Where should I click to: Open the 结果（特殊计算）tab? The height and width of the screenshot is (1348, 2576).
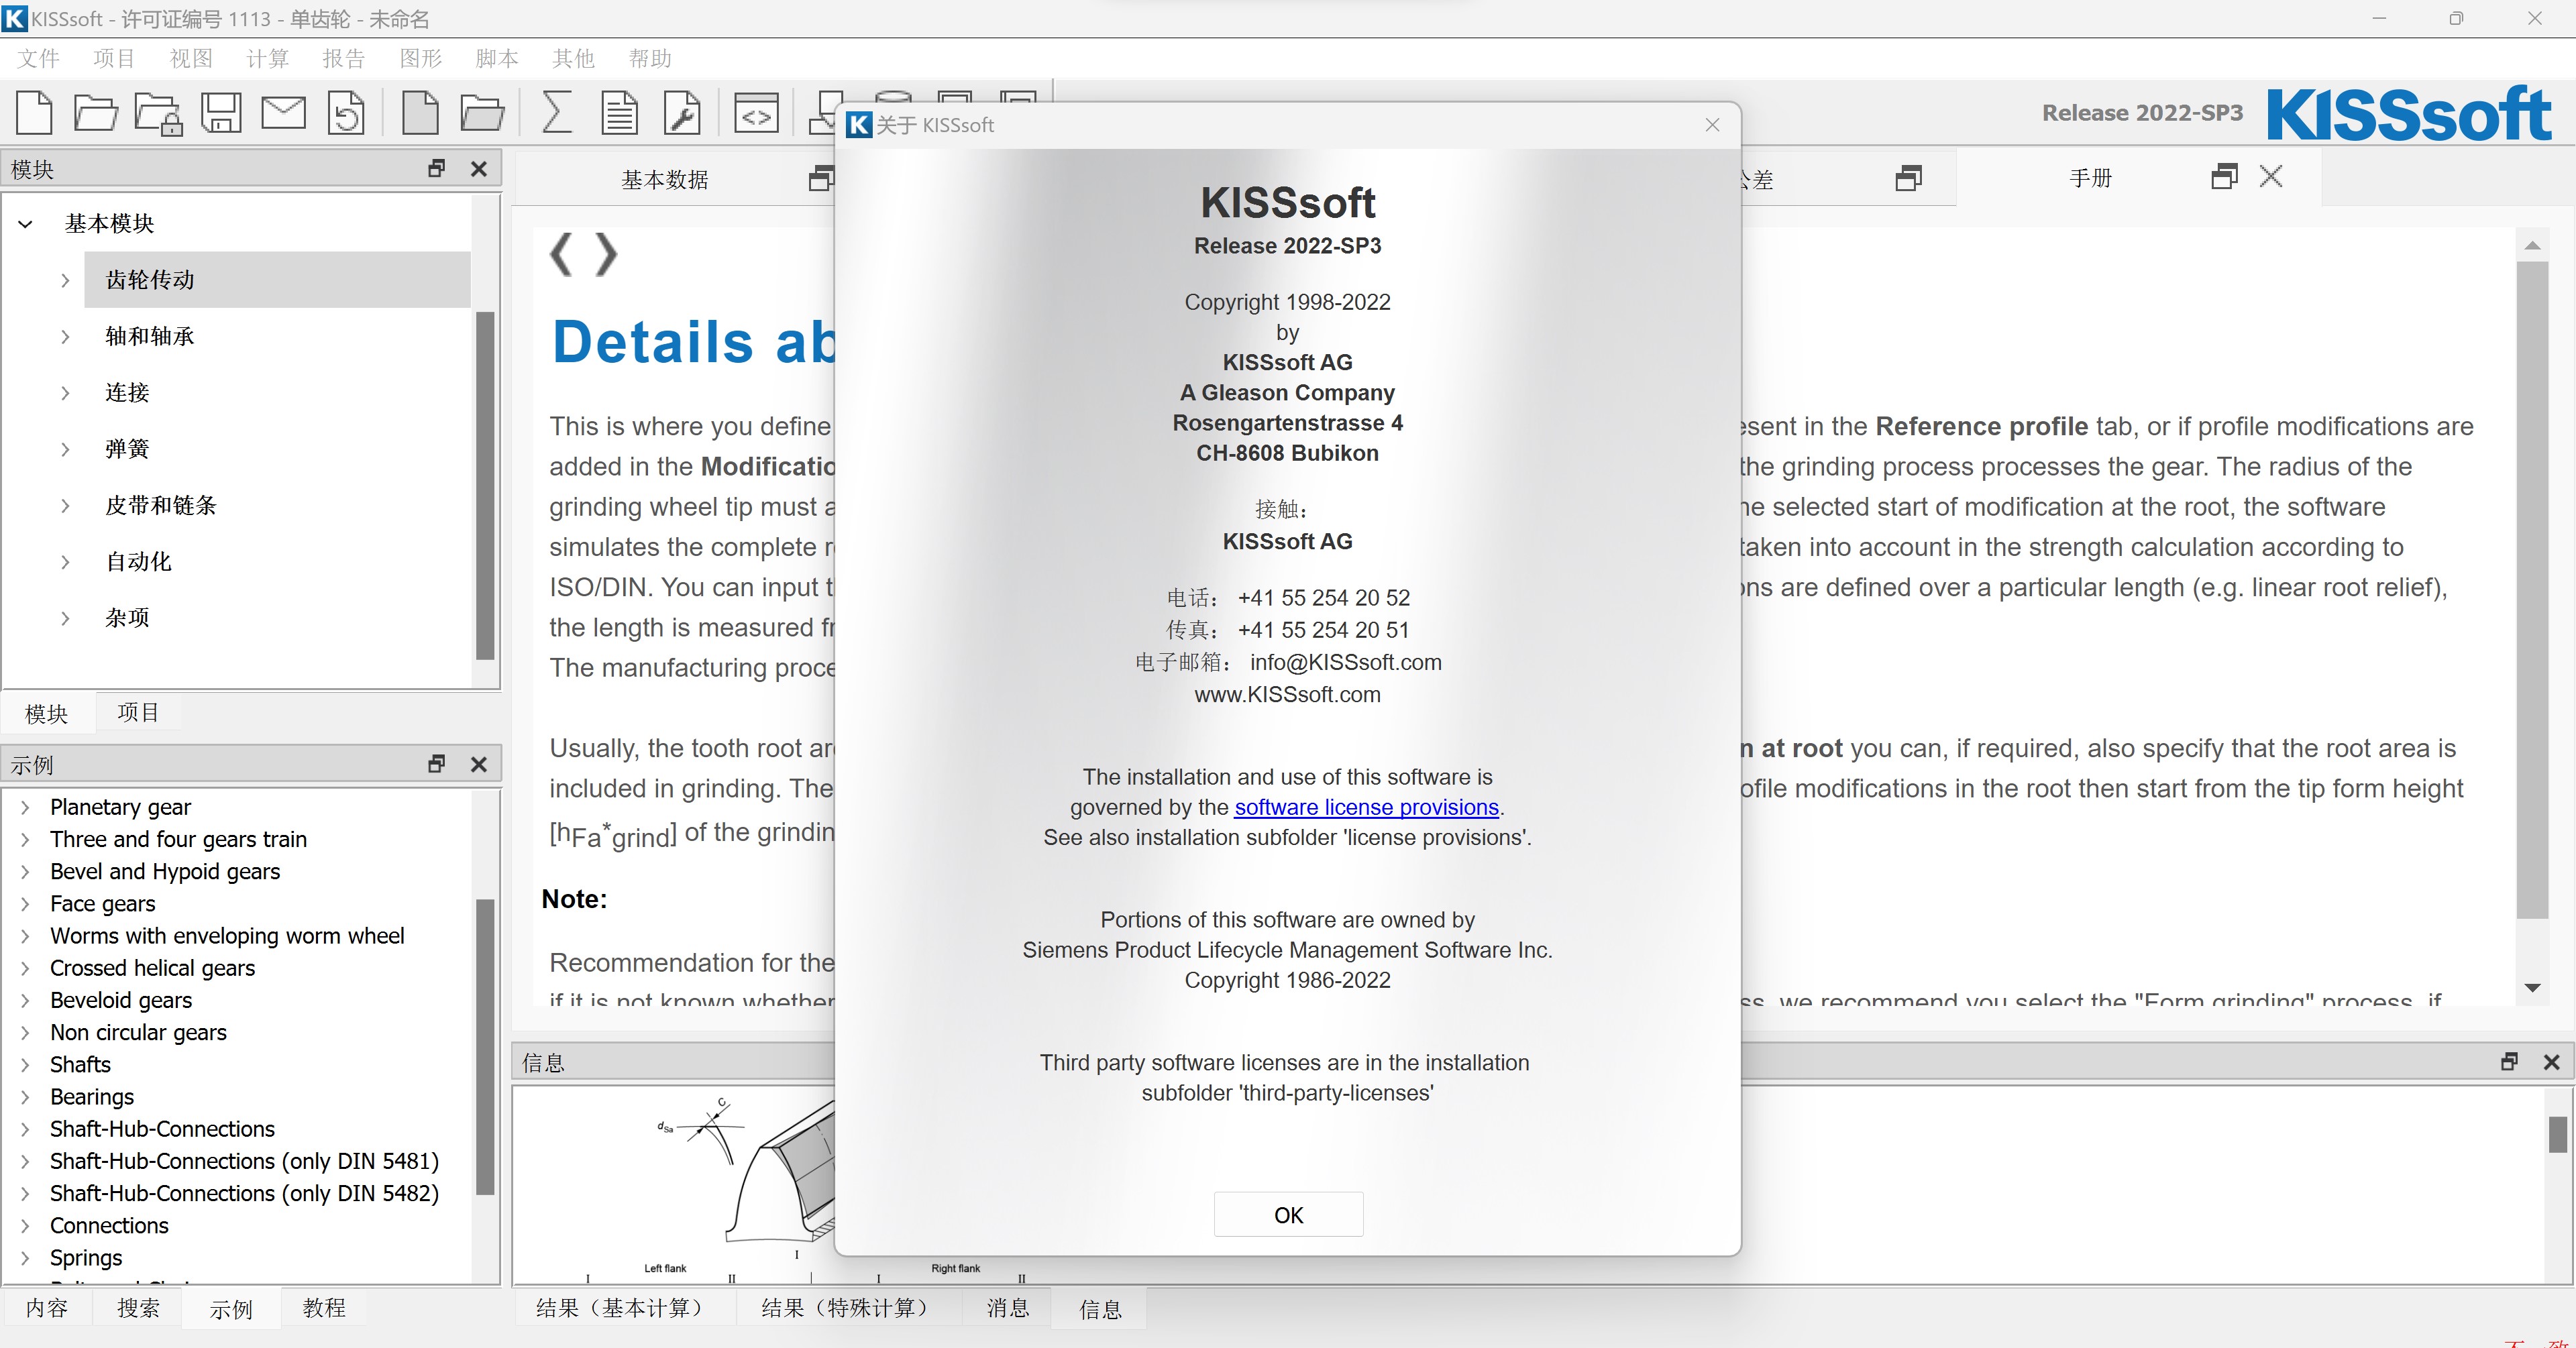(x=849, y=1307)
